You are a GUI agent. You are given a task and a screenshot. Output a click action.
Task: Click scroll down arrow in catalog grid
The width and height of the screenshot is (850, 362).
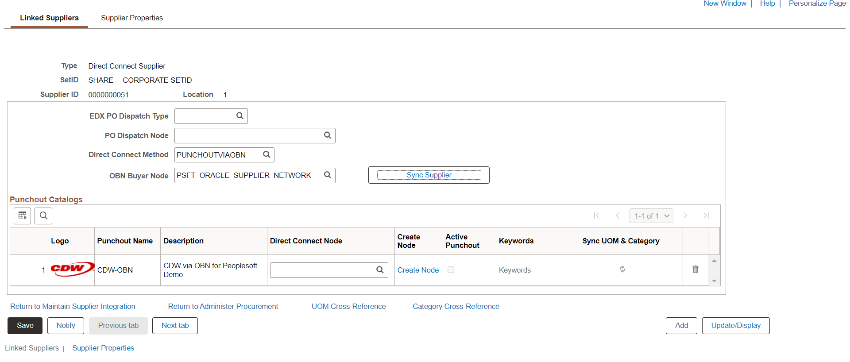pyautogui.click(x=714, y=281)
